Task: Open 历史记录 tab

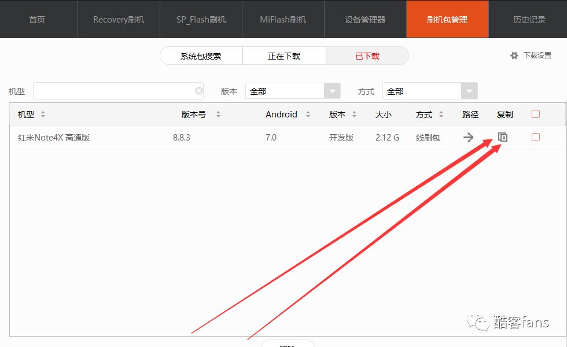Action: tap(529, 20)
